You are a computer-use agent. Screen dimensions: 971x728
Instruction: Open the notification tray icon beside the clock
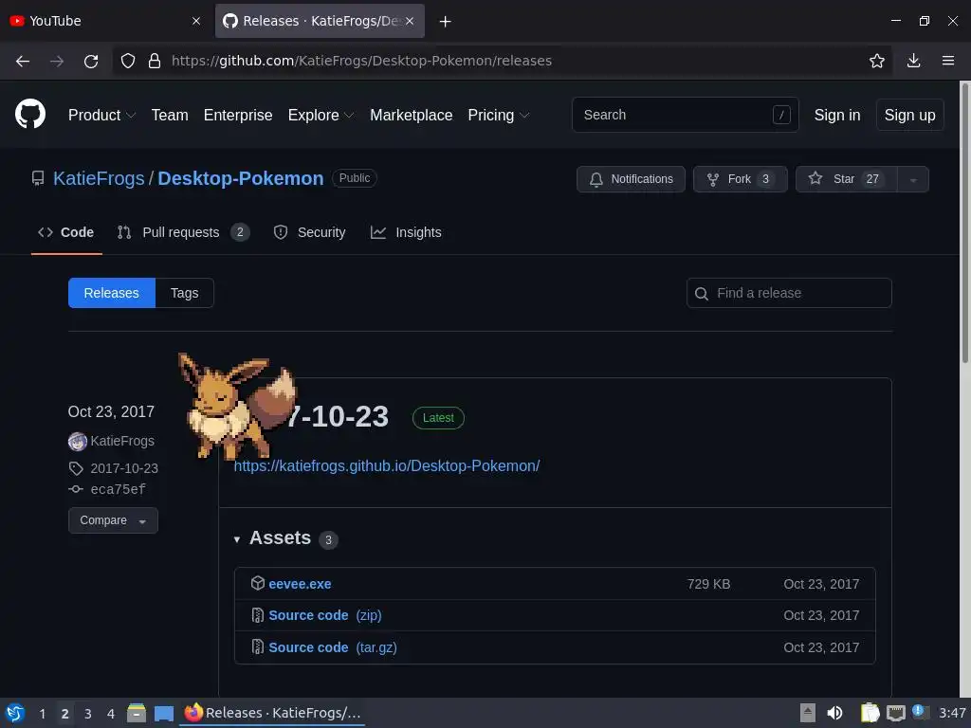coord(920,712)
